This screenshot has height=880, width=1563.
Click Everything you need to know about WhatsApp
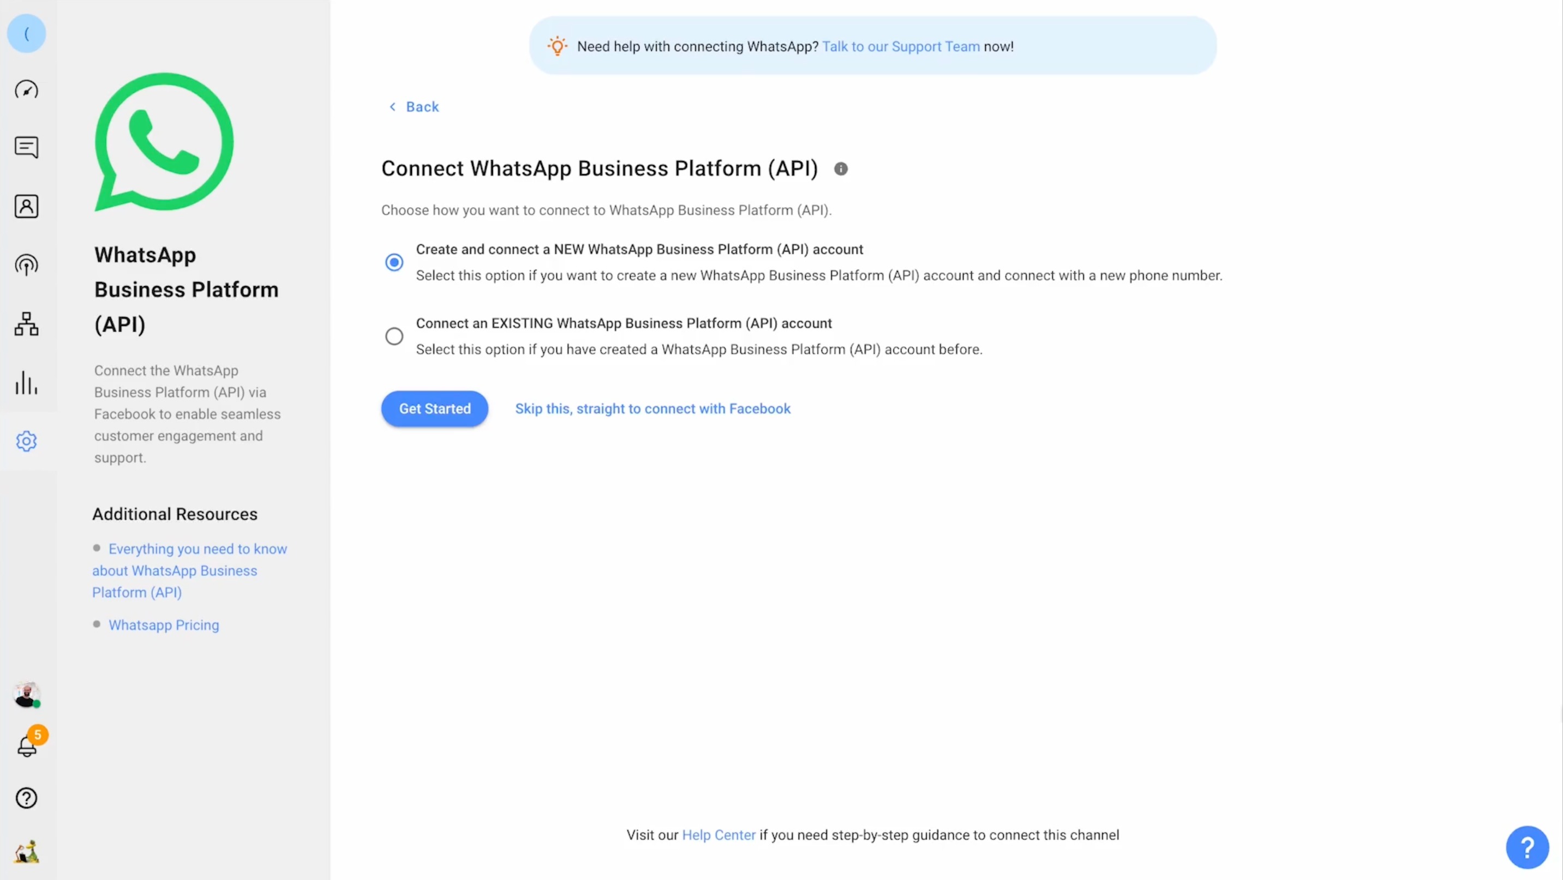point(189,570)
